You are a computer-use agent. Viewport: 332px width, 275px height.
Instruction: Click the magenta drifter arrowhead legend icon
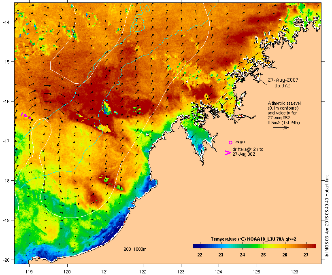pyautogui.click(x=228, y=153)
